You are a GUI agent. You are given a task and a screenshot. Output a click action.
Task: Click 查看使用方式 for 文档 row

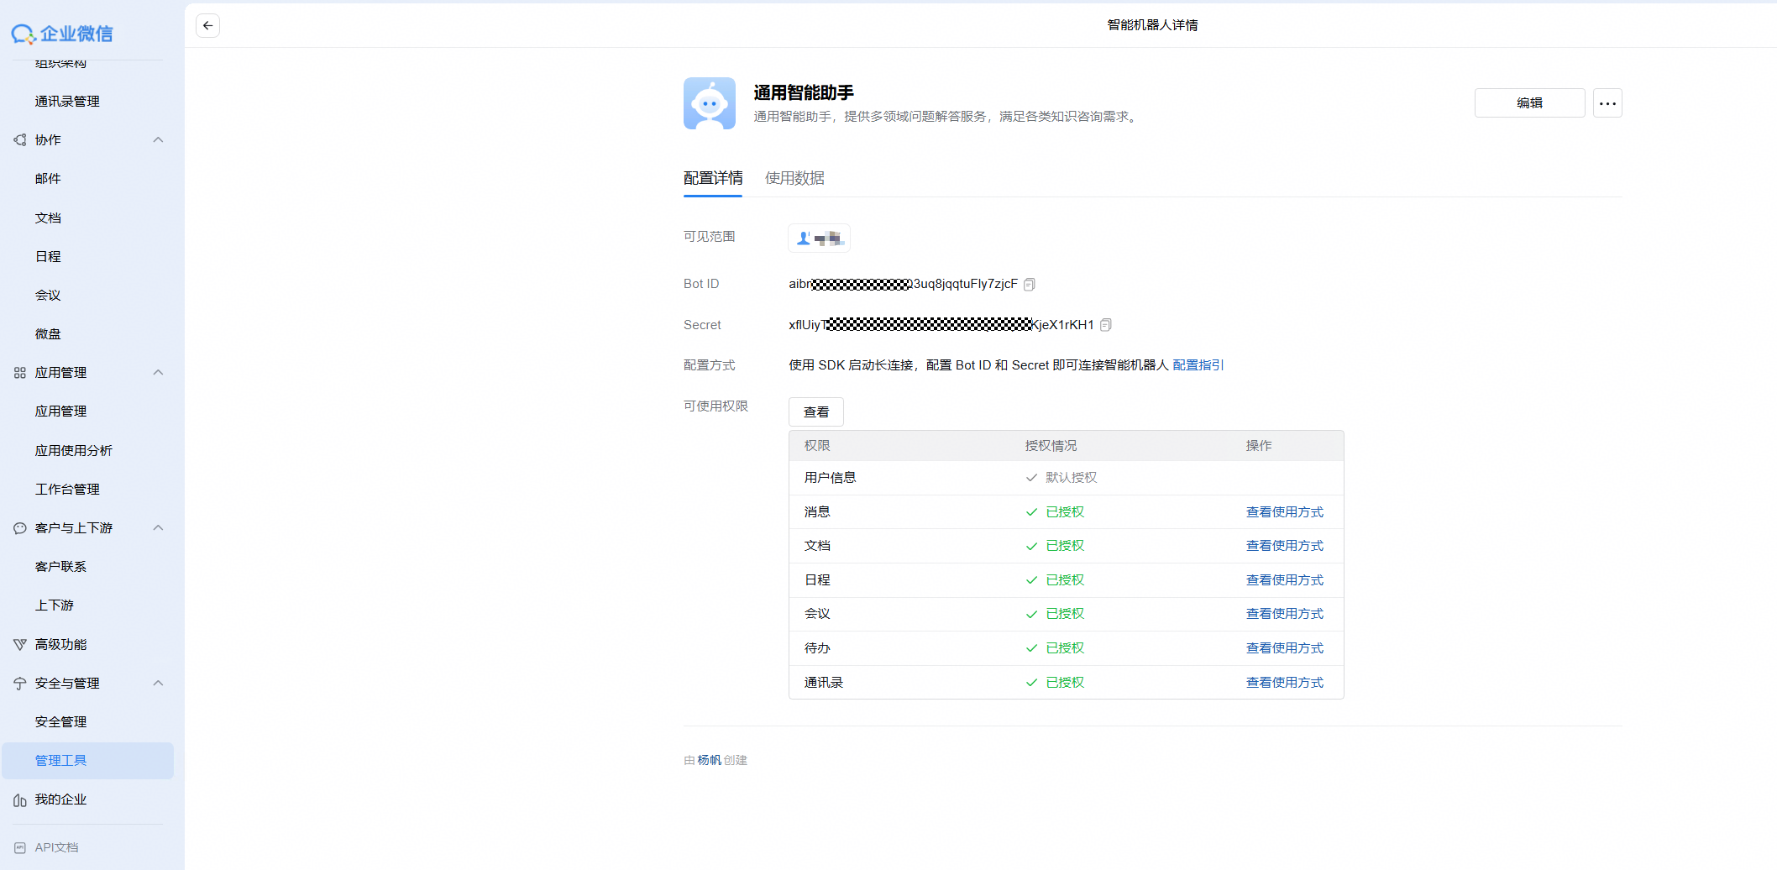click(1285, 546)
